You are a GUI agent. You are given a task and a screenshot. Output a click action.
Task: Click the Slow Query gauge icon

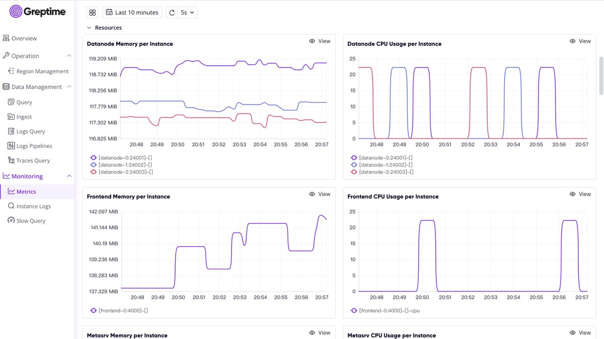pyautogui.click(x=12, y=220)
